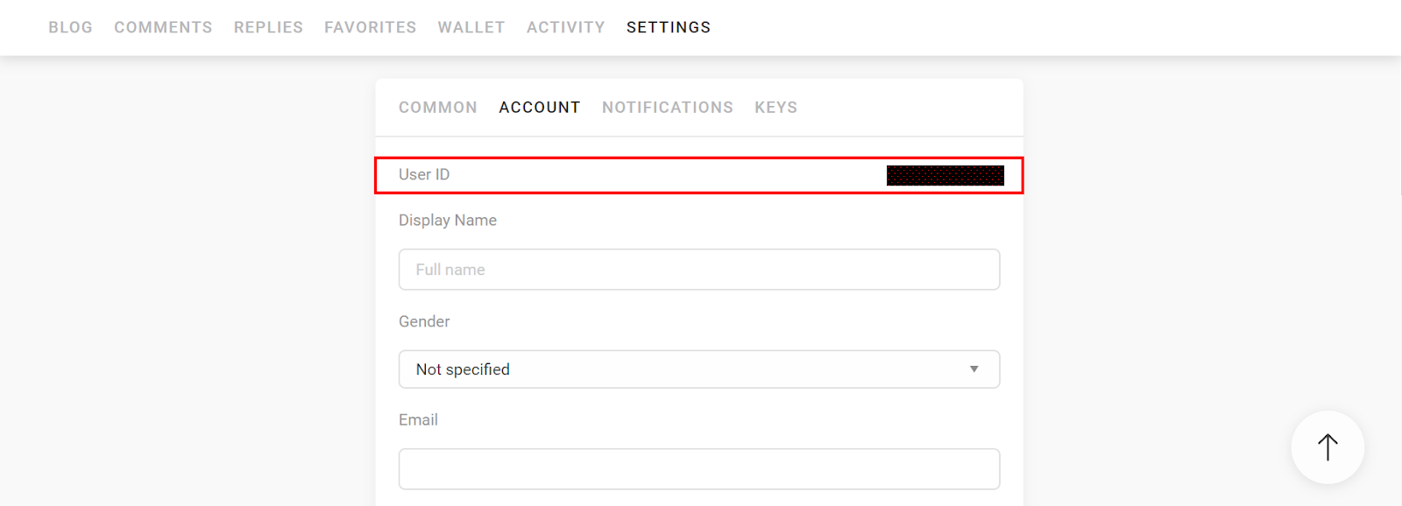Open the Wallet page

(x=471, y=27)
